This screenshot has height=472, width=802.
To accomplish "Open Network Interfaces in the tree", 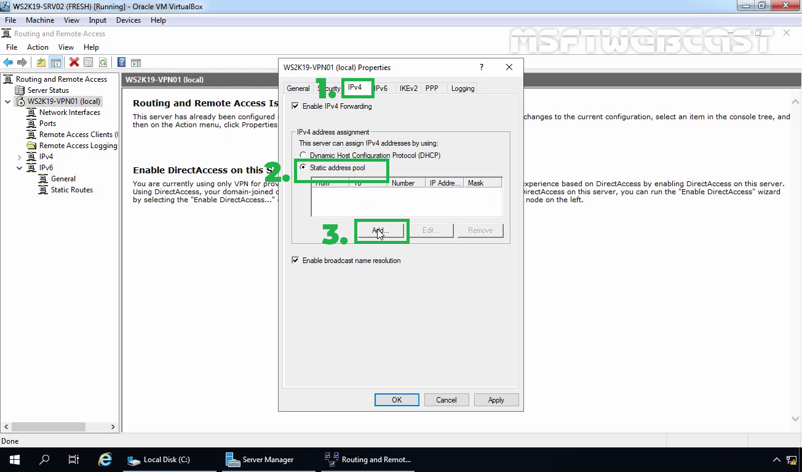I will [x=69, y=112].
